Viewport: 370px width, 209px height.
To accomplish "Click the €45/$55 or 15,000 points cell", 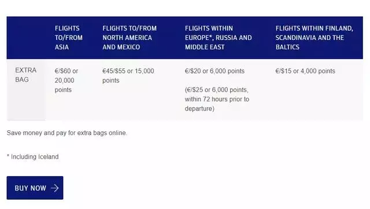I will 128,76.
